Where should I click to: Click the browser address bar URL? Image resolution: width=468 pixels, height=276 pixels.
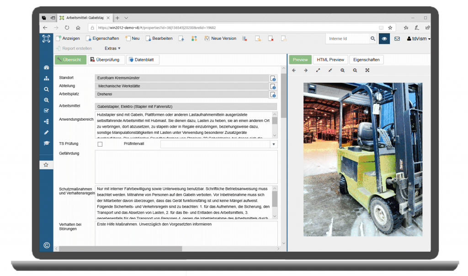tap(157, 28)
